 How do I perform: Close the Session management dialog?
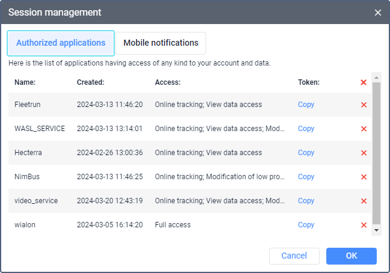pyautogui.click(x=378, y=13)
